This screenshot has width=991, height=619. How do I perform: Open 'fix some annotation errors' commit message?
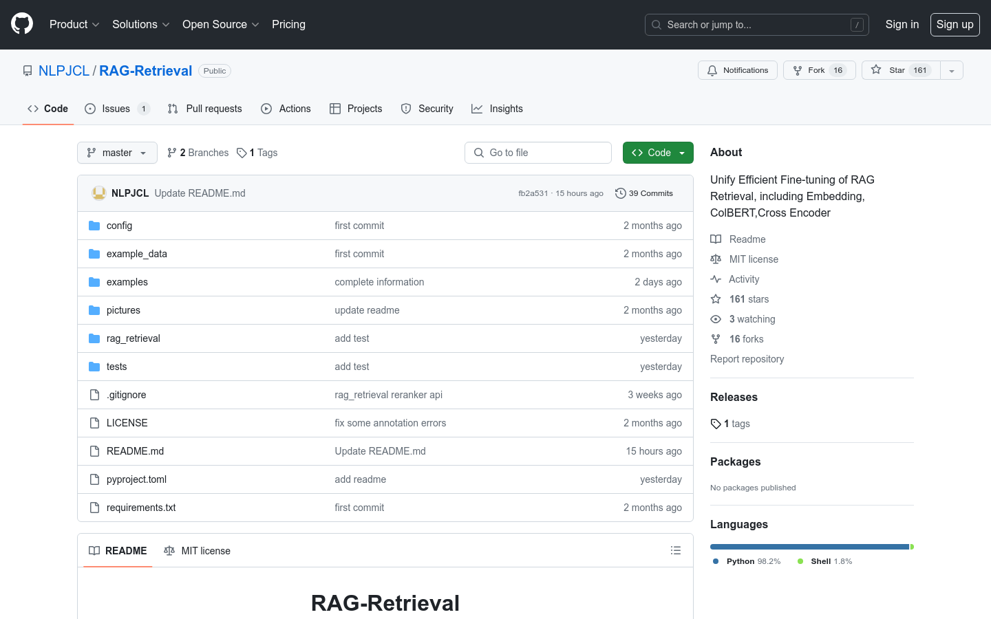390,423
